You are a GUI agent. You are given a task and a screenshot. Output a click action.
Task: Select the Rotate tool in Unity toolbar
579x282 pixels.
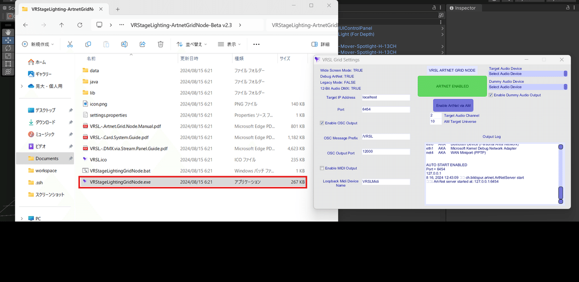(8, 48)
